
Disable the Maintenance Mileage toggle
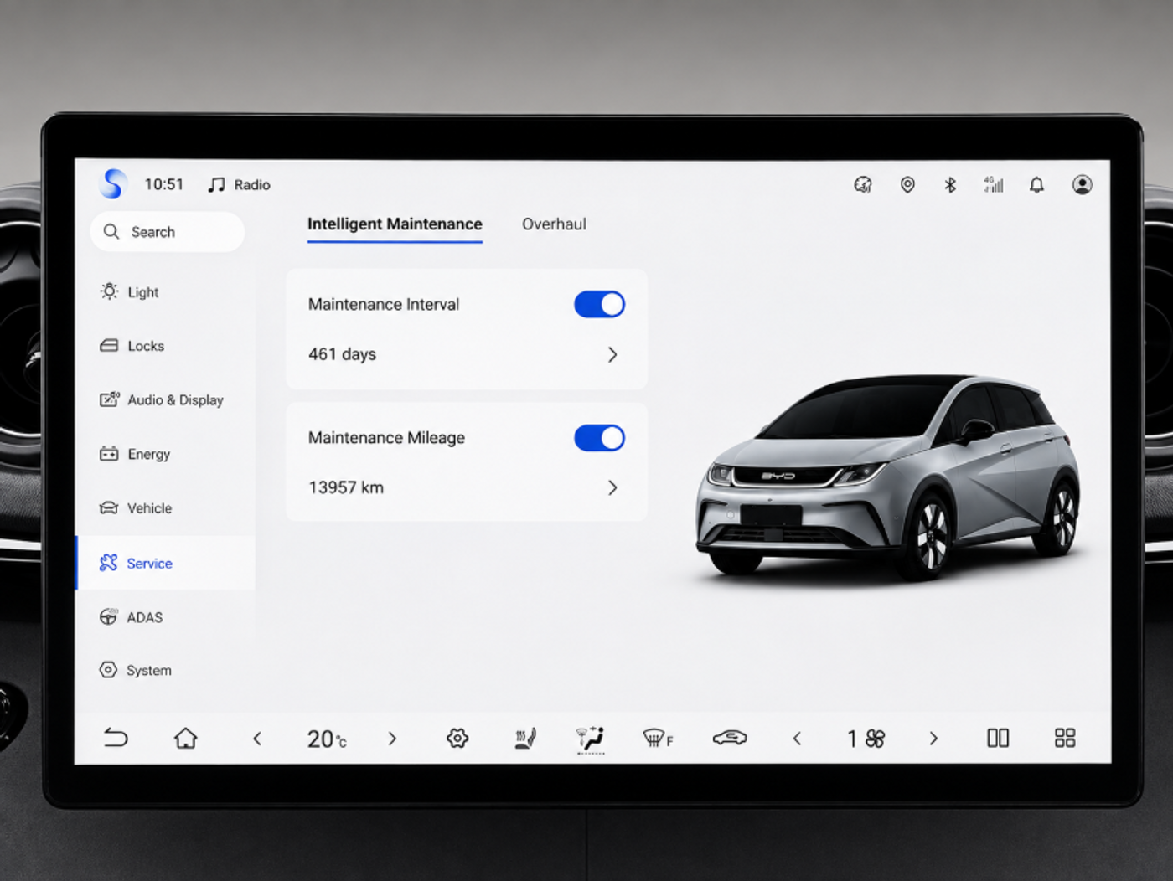tap(599, 438)
